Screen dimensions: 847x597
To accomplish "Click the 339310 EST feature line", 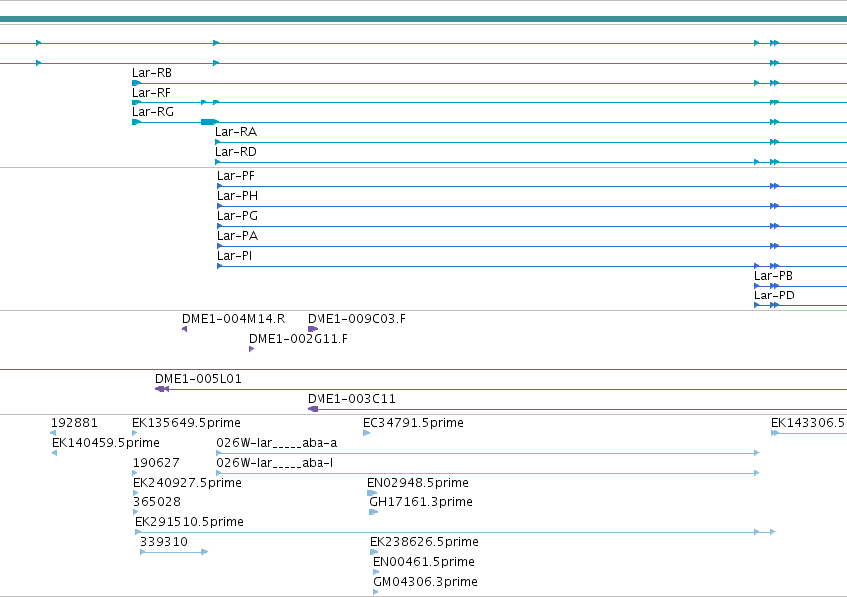I will (174, 552).
